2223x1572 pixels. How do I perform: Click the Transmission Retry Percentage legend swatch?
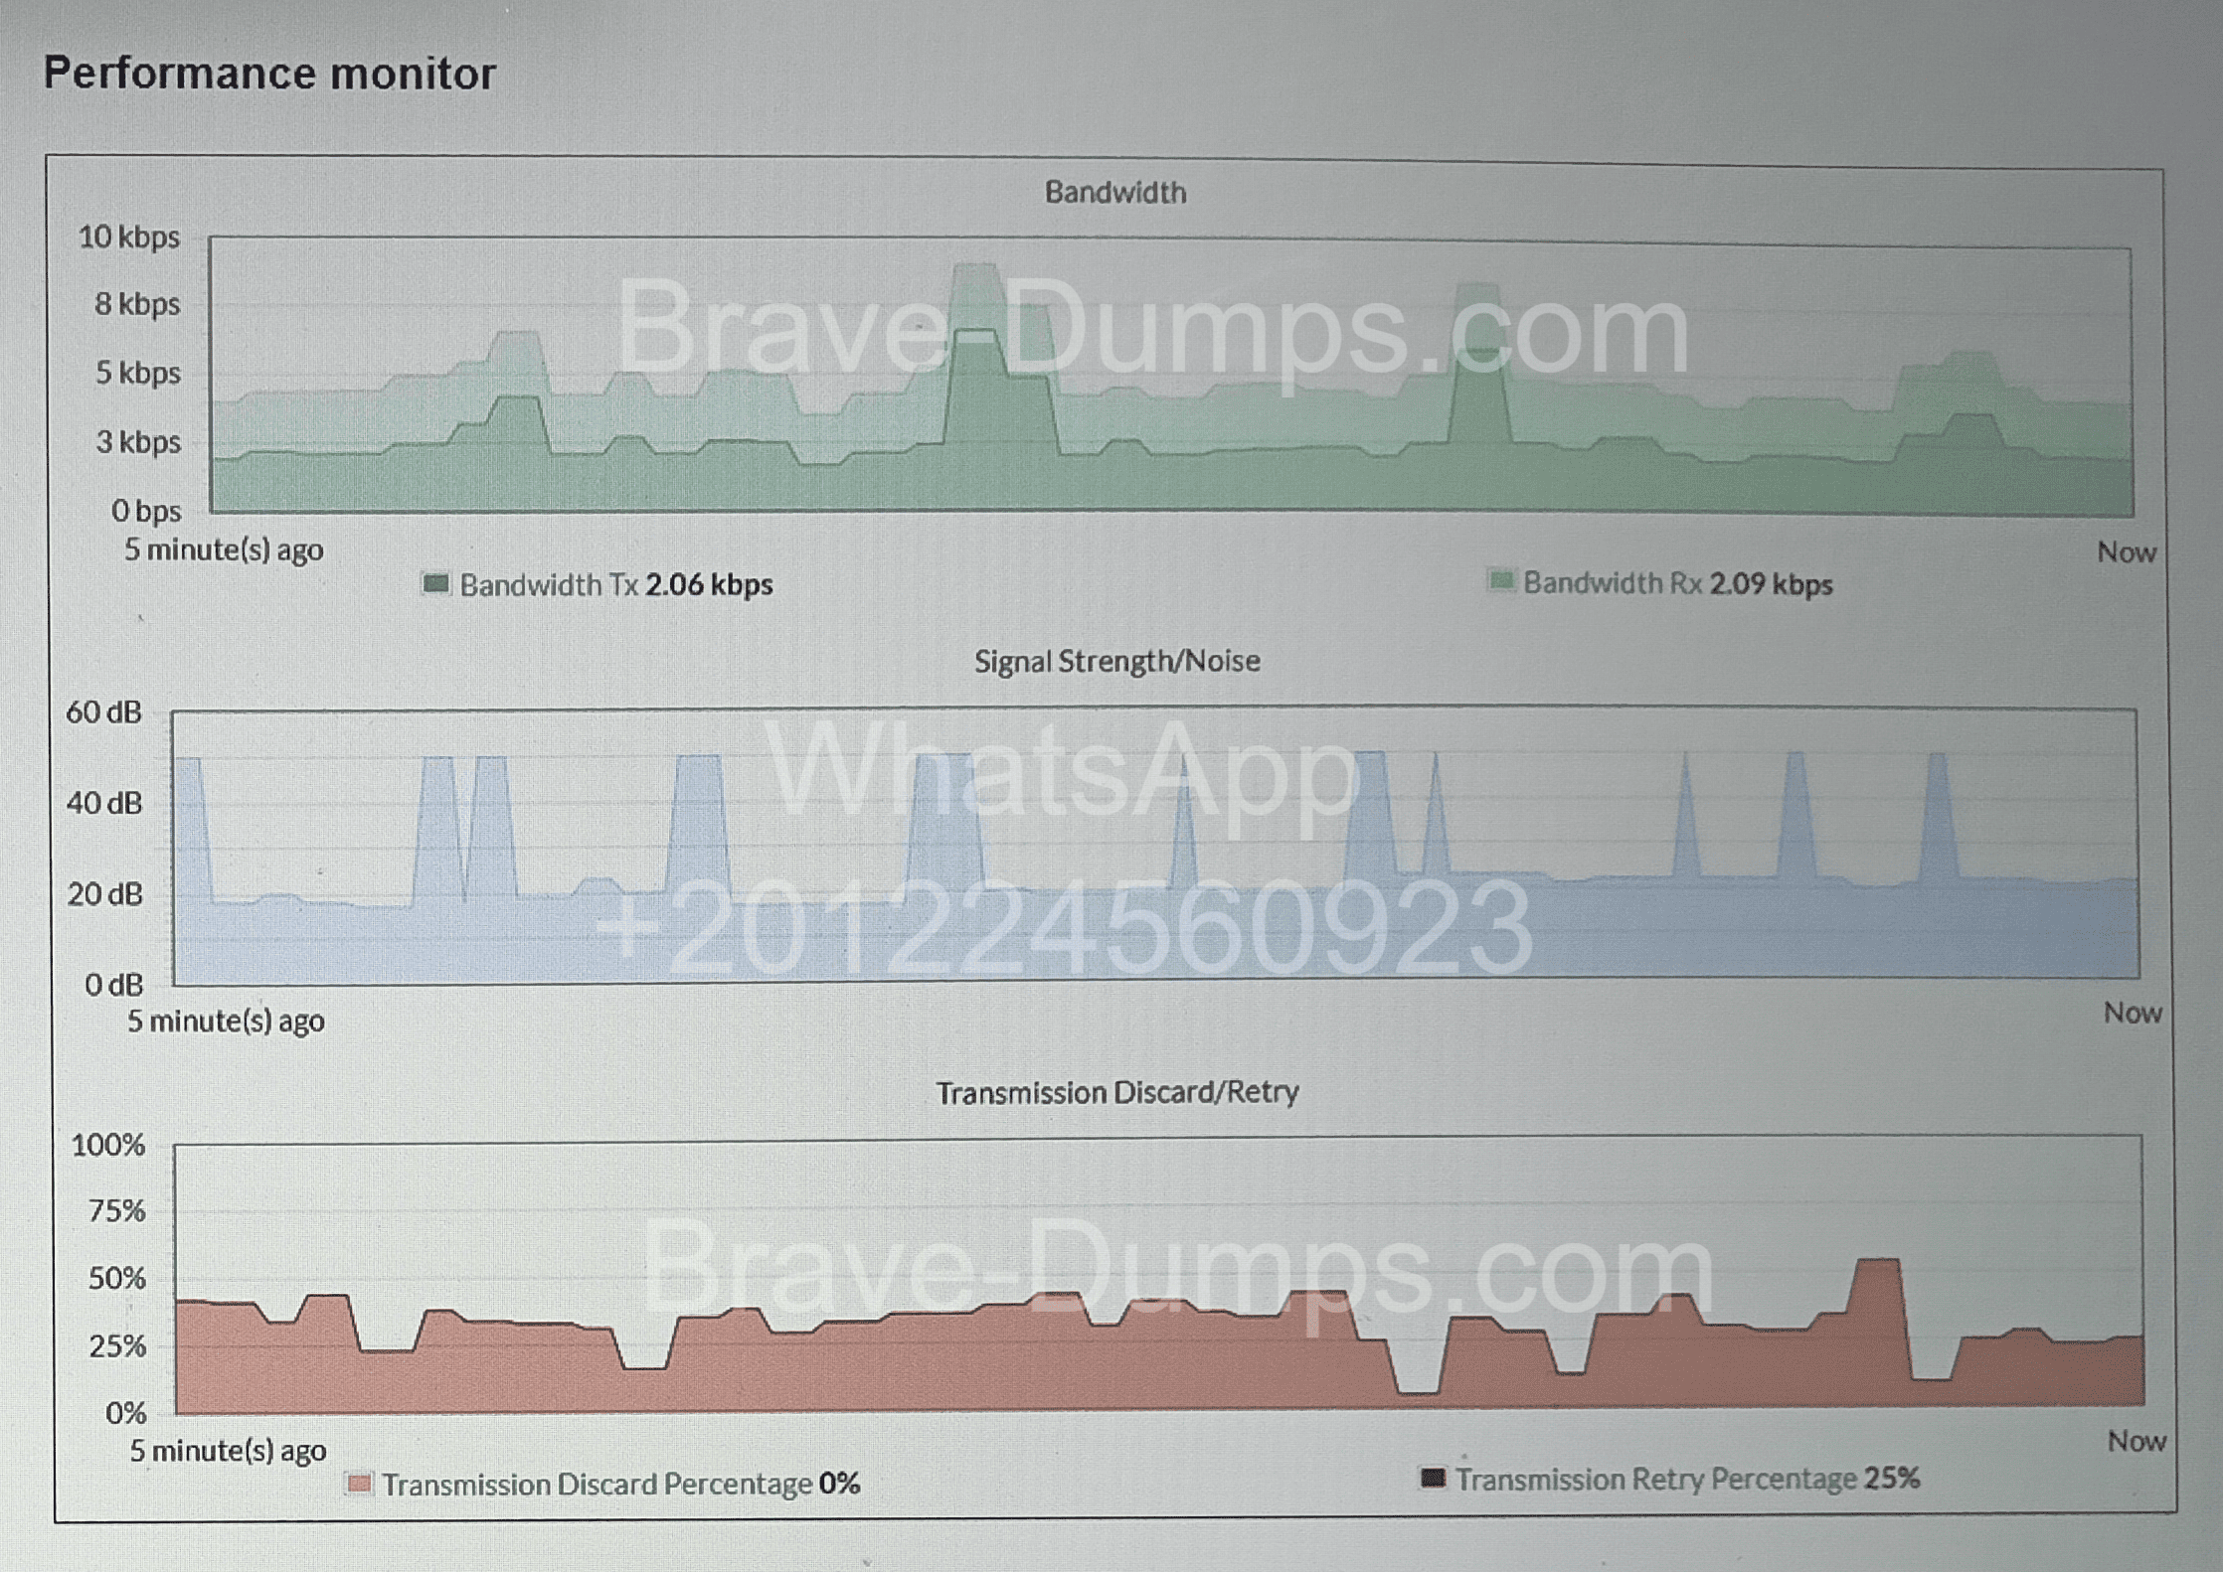coord(1433,1478)
